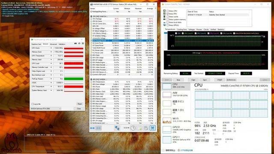Screen dimensions: 274x154
Task: Click Stress cache icon in AIDA64
Action: tap(164, 17)
